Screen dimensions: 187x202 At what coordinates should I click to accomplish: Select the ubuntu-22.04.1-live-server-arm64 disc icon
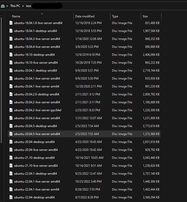click(x=11, y=189)
